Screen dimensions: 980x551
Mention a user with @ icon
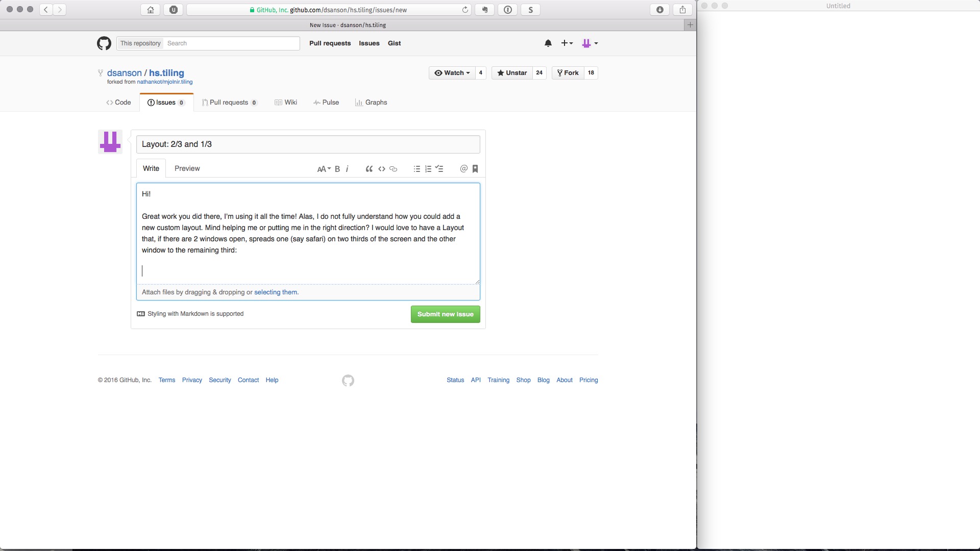[x=463, y=169]
